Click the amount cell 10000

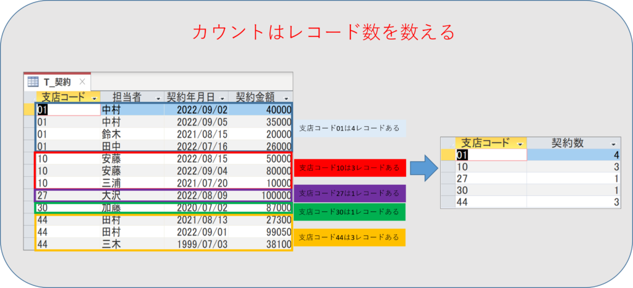[x=260, y=183]
